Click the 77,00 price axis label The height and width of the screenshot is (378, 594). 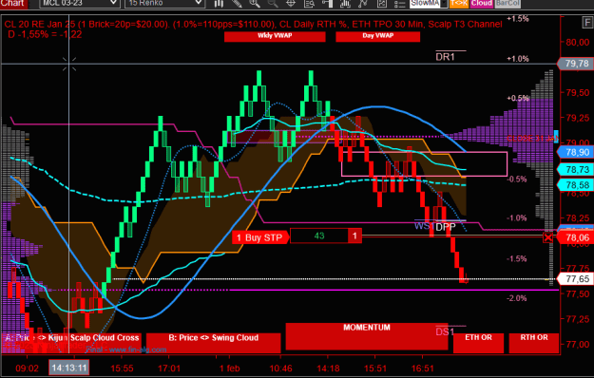[577, 345]
